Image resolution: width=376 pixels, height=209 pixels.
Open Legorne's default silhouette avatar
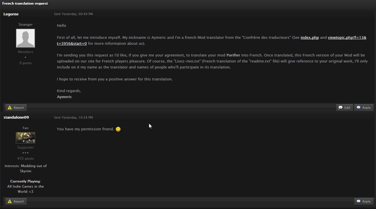25,38
